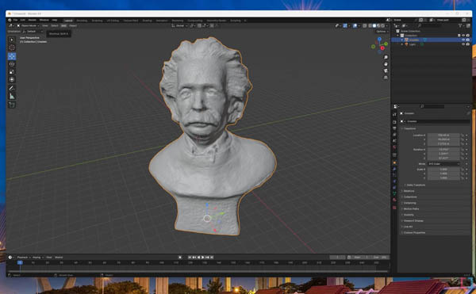Screen dimensions: 476x294
Task: Toggle camera view icon in viewport
Action: click(x=386, y=71)
